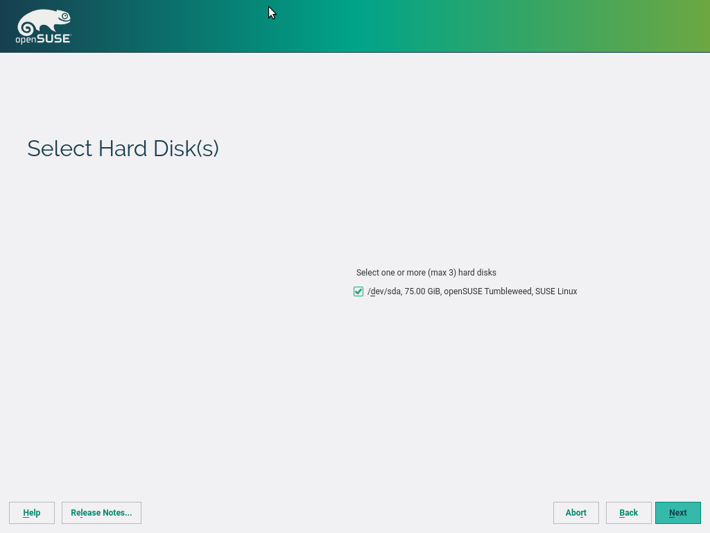Click the openSUSE chameleon logo
Viewport: 710px width, 533px height.
click(44, 22)
